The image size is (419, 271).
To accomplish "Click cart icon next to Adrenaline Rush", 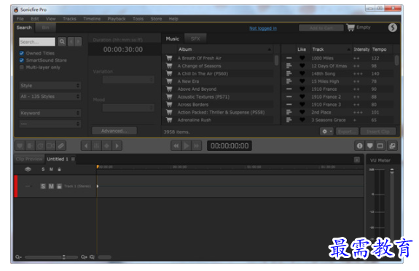I will [x=169, y=120].
